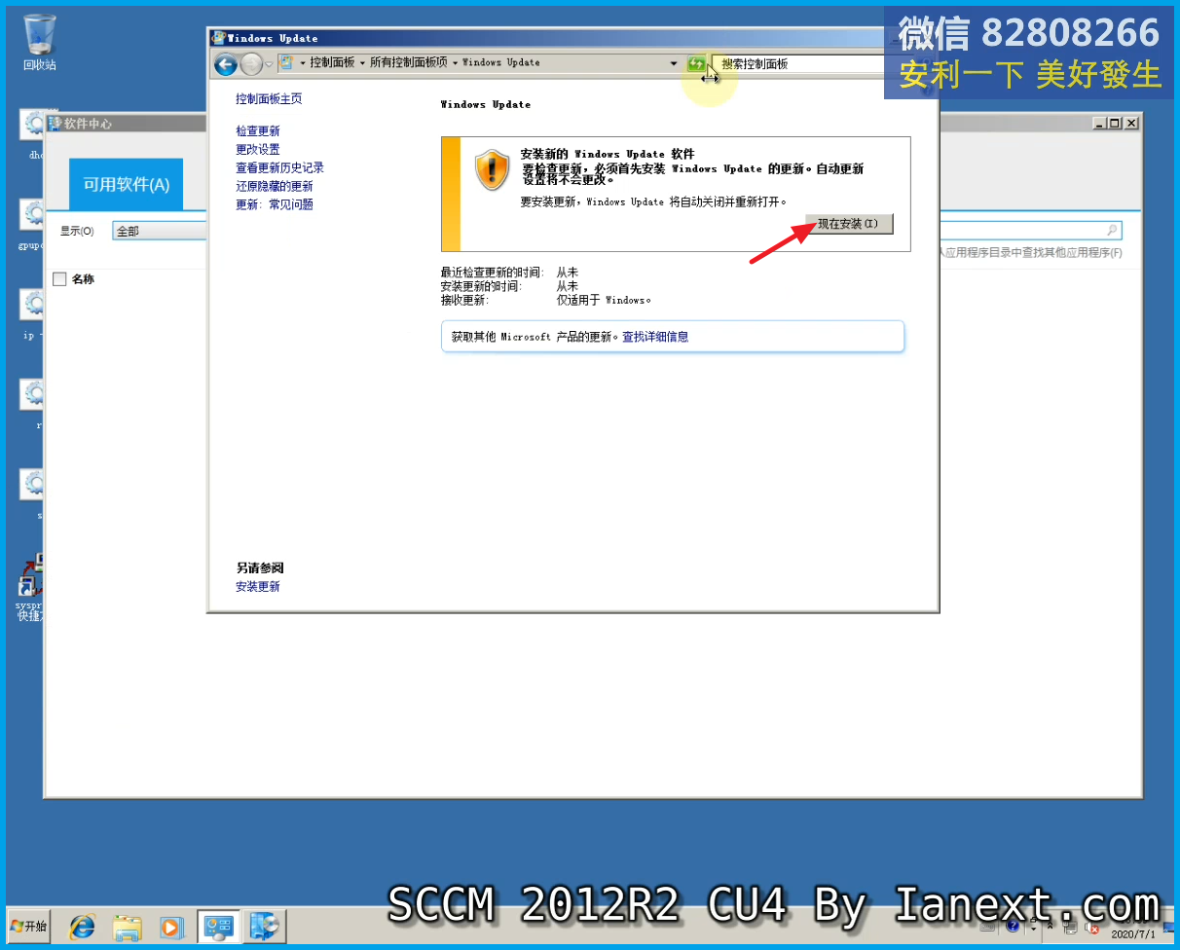This screenshot has height=950, width=1180.
Task: Click the search magnifier in Software Center
Action: [1113, 231]
